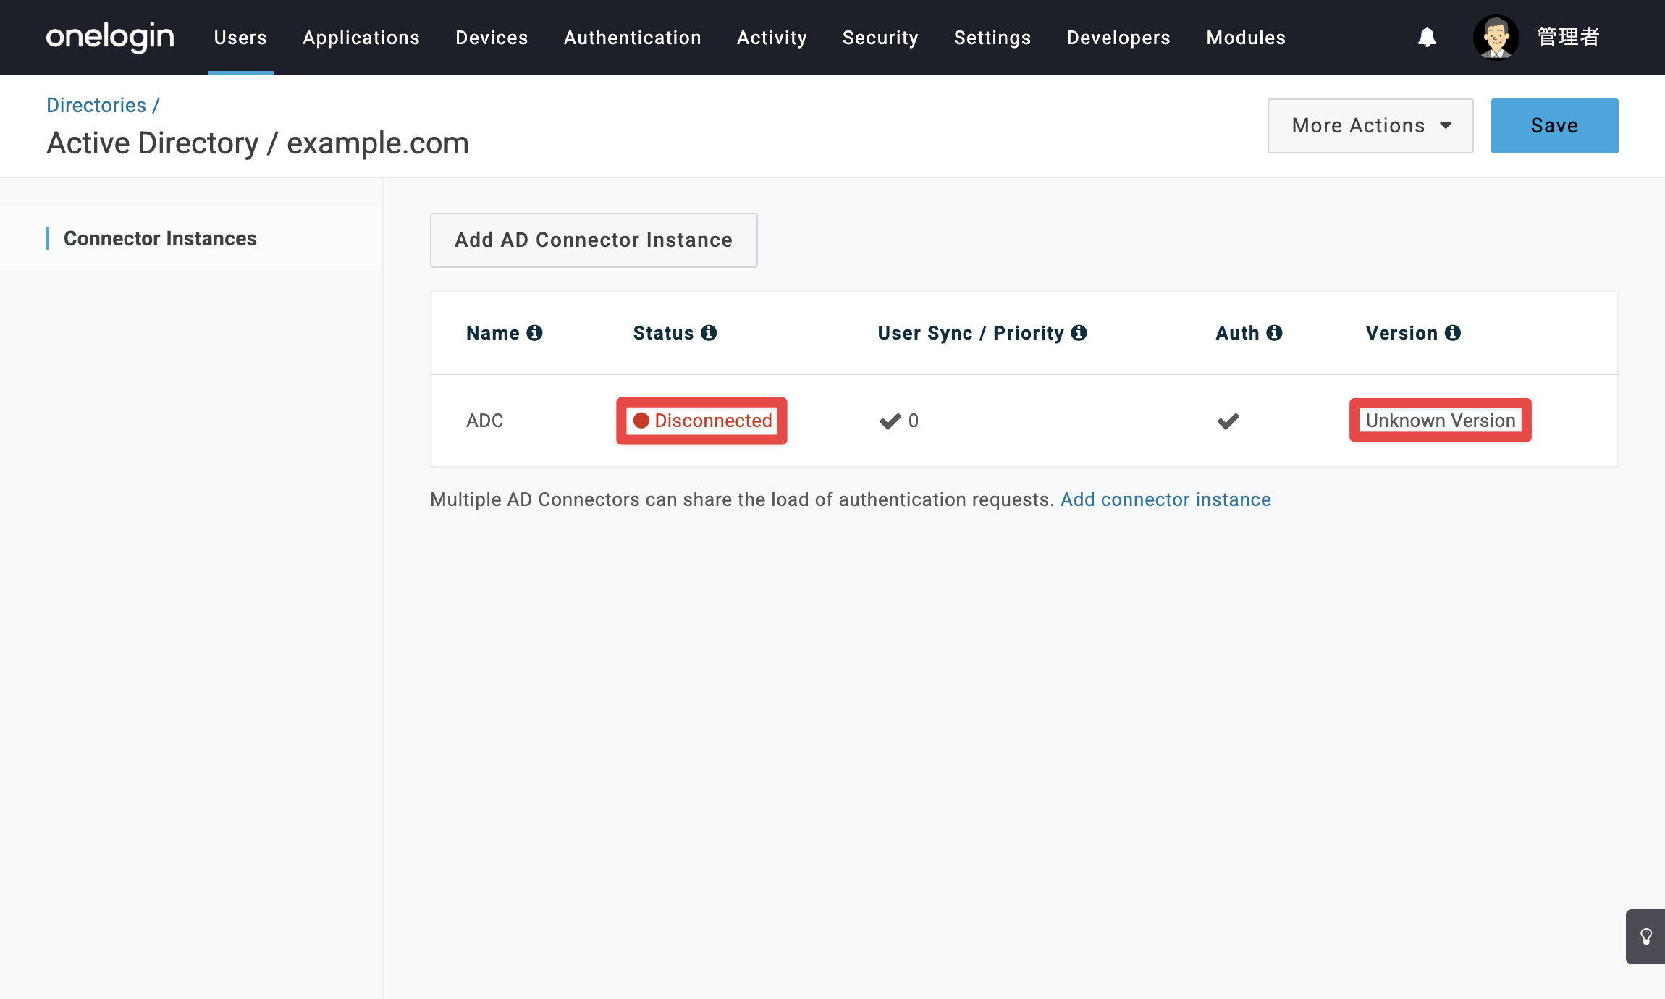Viewport: 1665px width, 999px height.
Task: Open the Activity menu
Action: (772, 38)
